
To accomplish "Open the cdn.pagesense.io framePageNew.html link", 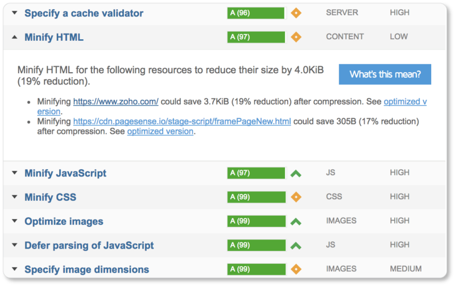I will [182, 121].
